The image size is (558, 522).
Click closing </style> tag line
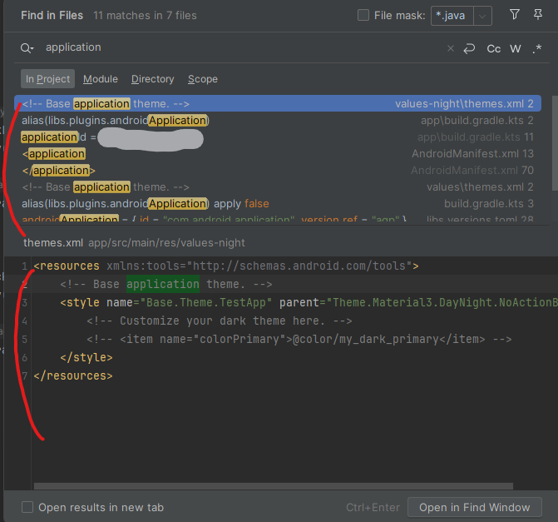[86, 357]
